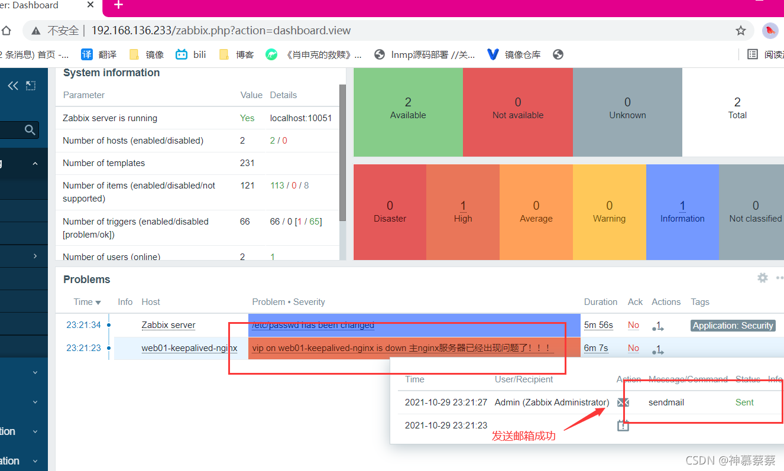Click the System information widget title
784x471 pixels.
[x=111, y=73]
